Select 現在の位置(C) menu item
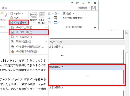The image size is (130, 96). 29,42
